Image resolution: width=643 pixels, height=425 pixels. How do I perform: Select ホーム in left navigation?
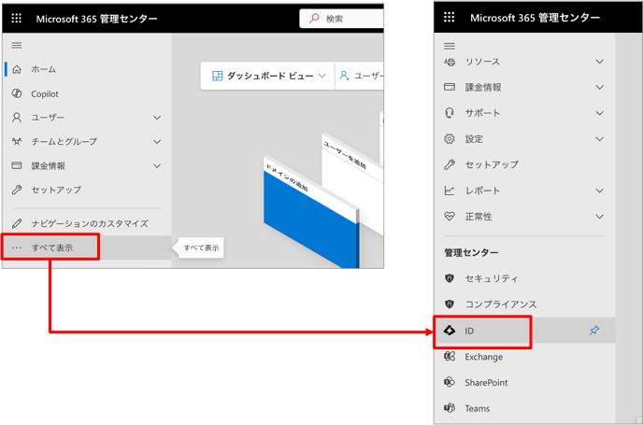coord(87,69)
